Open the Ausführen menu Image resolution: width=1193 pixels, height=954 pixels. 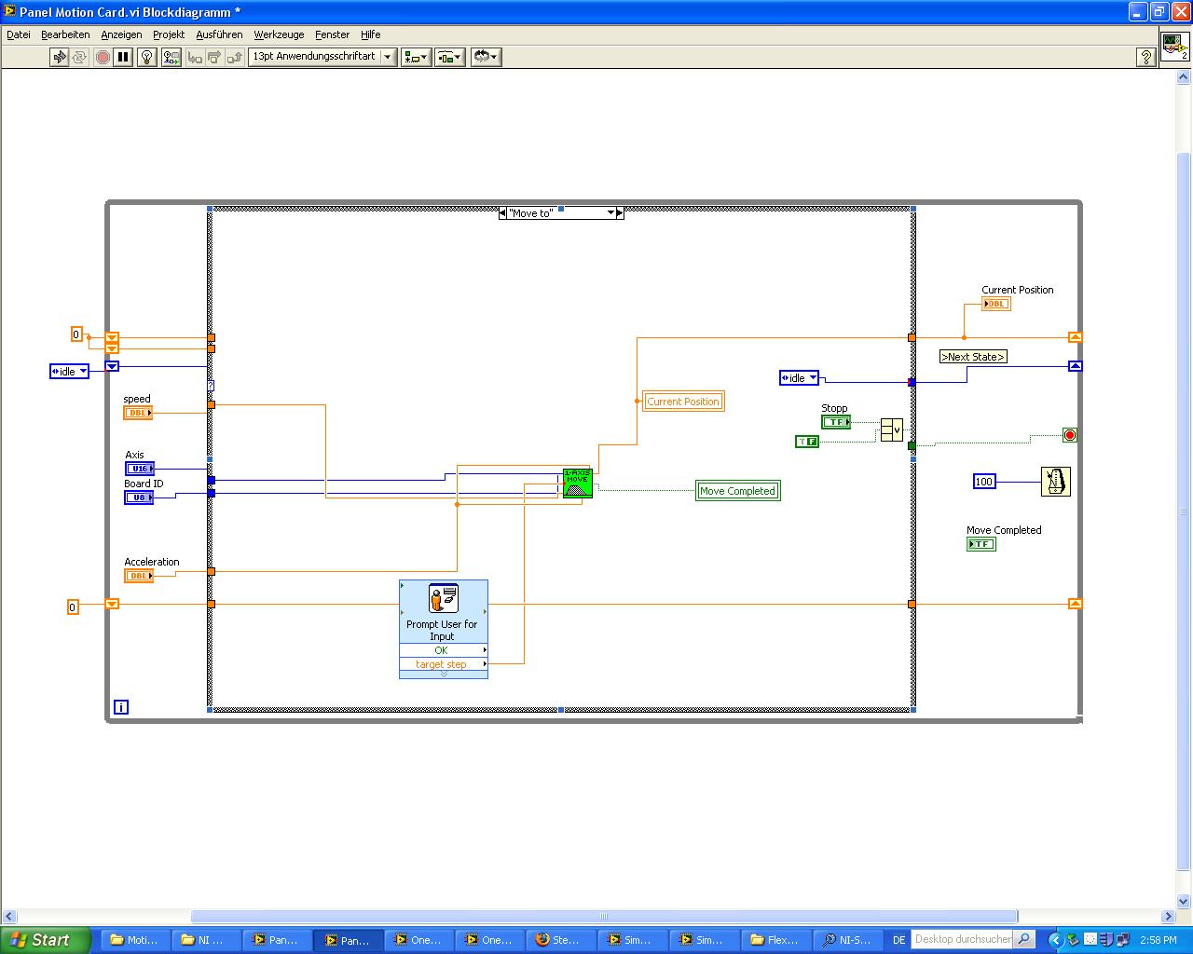click(219, 34)
